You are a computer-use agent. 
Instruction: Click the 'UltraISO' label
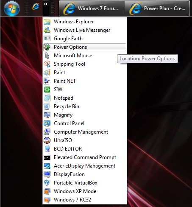tap(63, 140)
